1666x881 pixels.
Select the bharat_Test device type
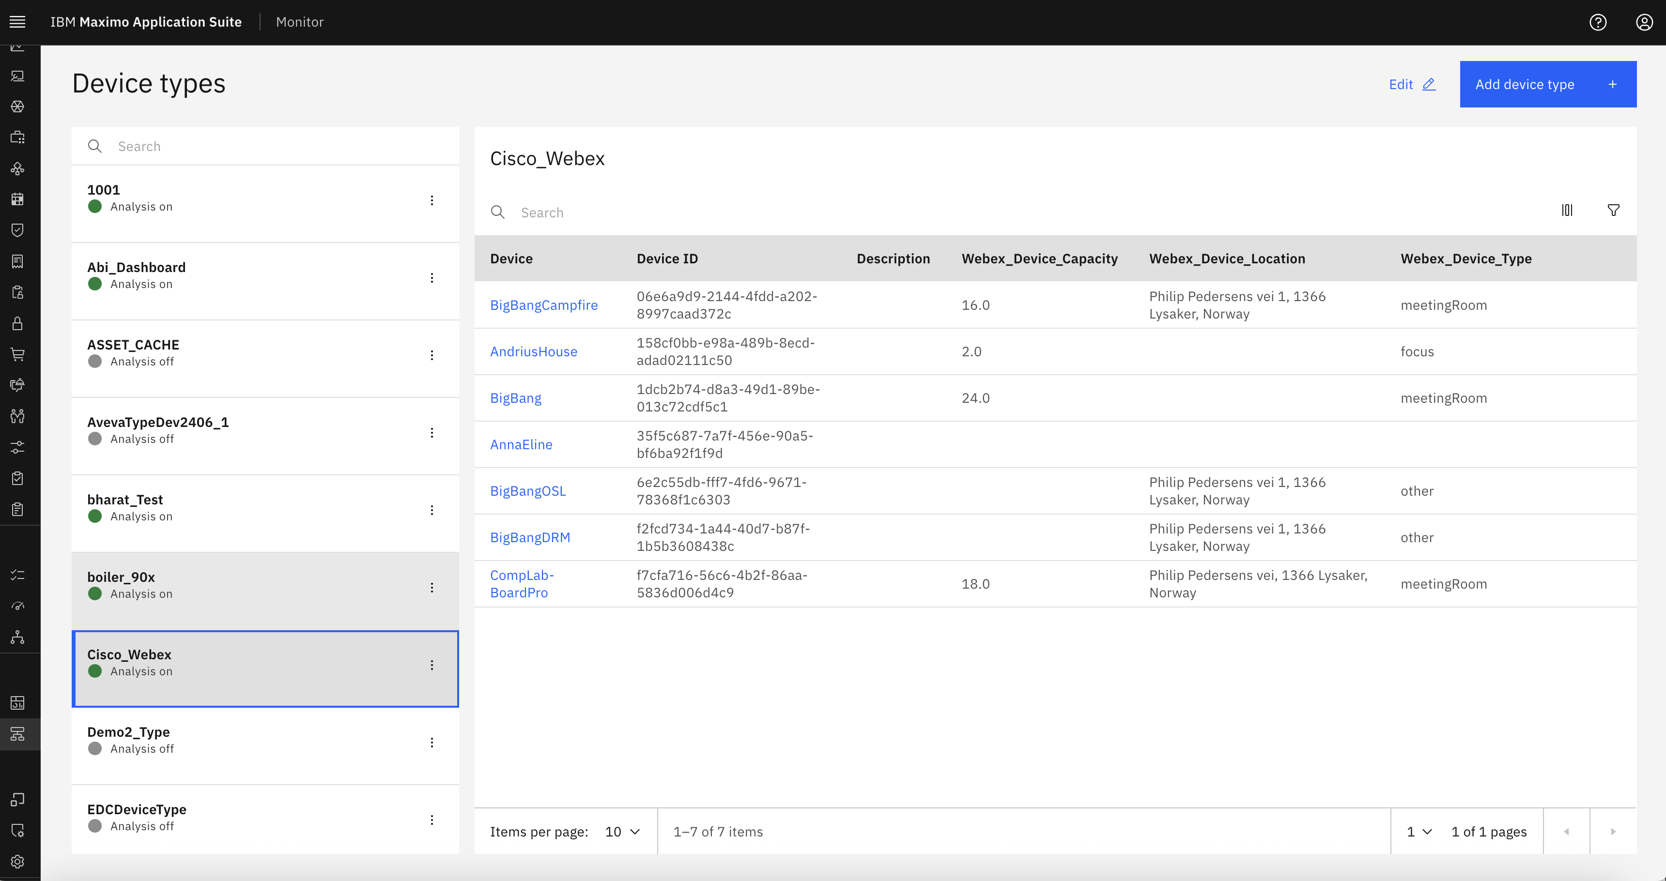point(265,513)
